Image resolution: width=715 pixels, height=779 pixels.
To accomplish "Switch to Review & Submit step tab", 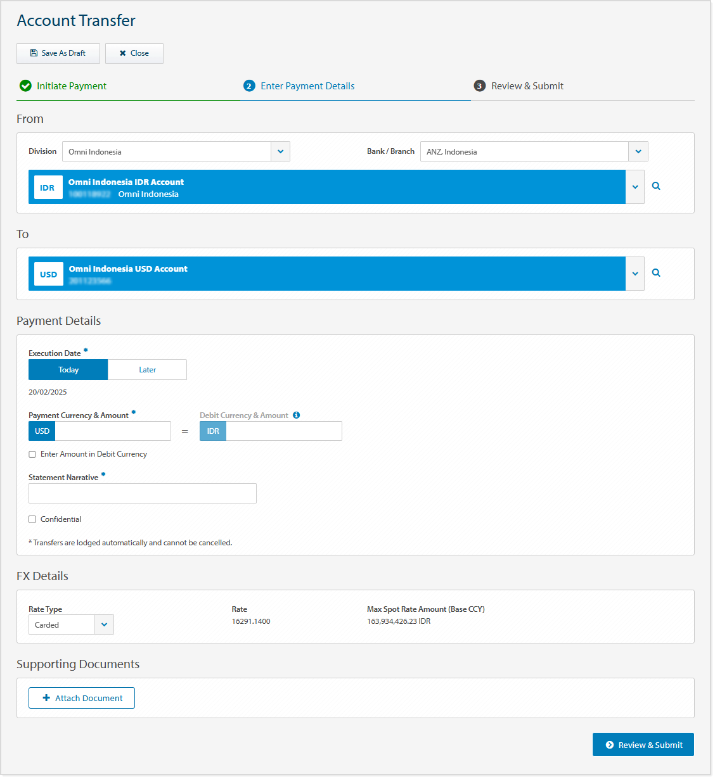I will coord(527,86).
